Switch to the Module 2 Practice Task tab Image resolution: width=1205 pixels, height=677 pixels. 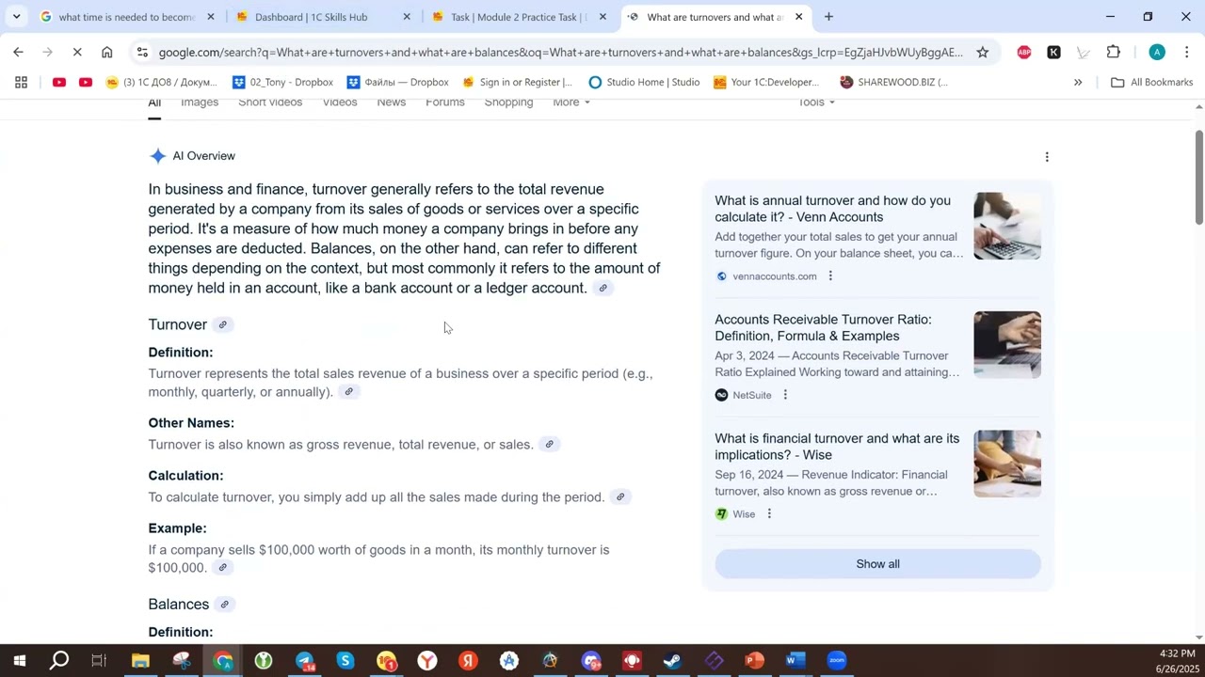click(x=518, y=17)
